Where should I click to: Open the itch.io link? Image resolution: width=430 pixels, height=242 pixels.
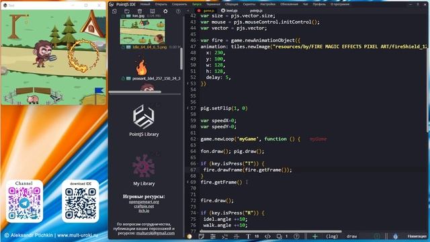pyautogui.click(x=144, y=210)
